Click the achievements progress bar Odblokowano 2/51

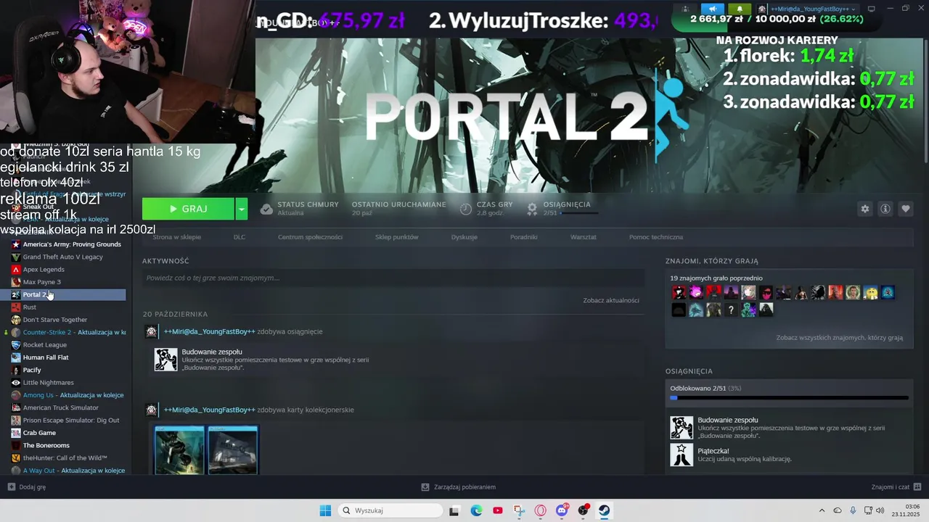(x=789, y=397)
